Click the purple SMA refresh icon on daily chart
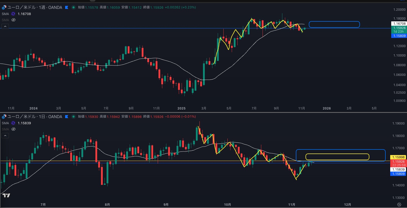The height and width of the screenshot is (208, 407). pos(13,123)
